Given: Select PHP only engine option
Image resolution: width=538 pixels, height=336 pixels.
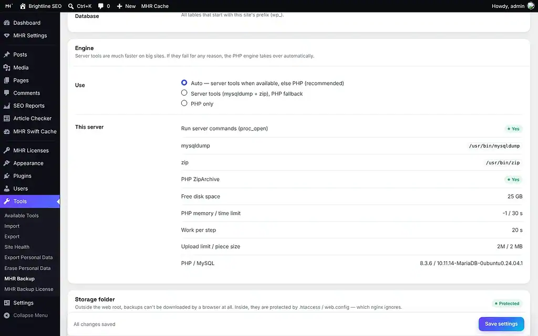Looking at the screenshot, I should [184, 103].
